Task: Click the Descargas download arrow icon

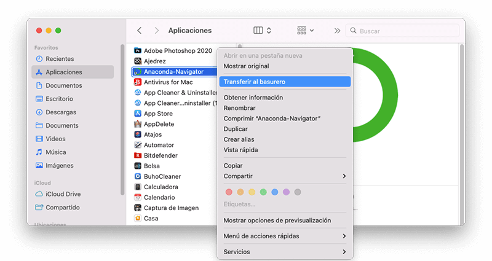Action: click(39, 112)
